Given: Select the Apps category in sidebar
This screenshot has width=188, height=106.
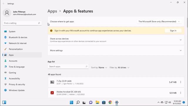Looking at the screenshot, I should coord(22,55).
